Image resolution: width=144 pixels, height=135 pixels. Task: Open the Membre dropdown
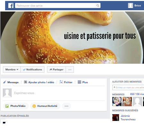12,69
